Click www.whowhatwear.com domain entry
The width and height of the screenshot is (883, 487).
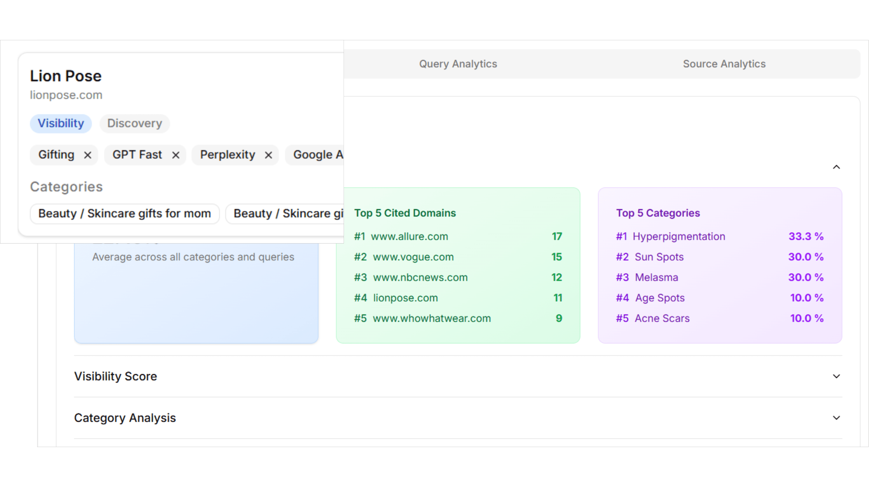[x=432, y=318]
